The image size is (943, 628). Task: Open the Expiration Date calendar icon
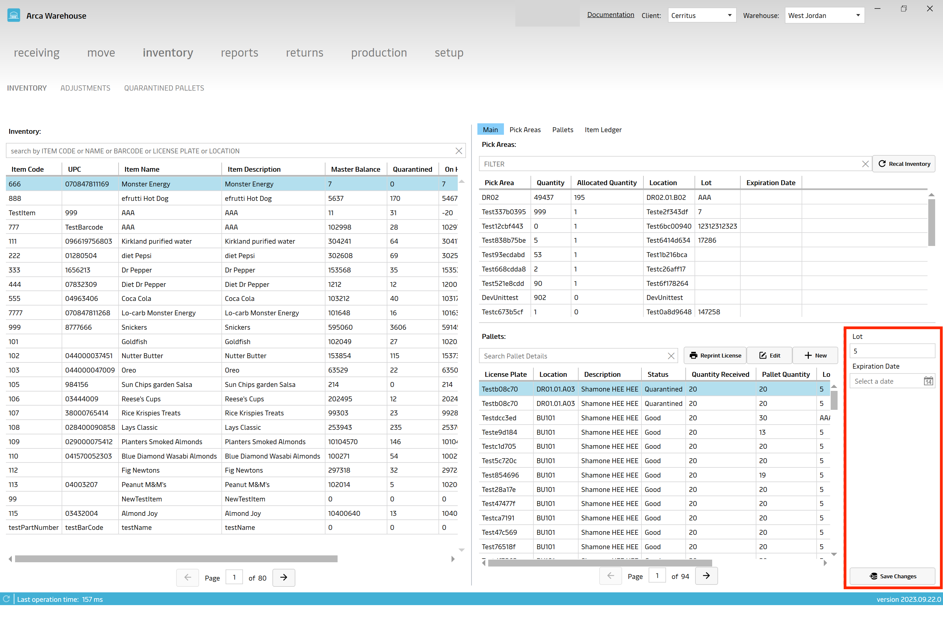[x=928, y=381]
